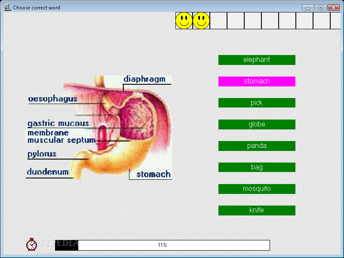Click the red alarm clock timer icon

click(31, 244)
